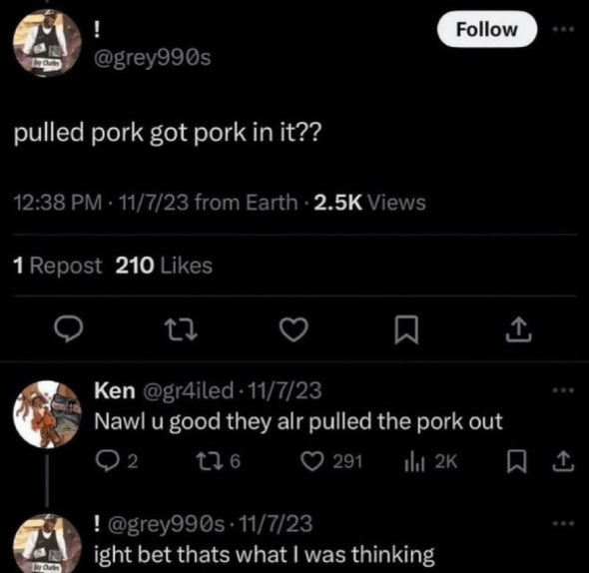Repost the main post using the repost icon

(182, 329)
